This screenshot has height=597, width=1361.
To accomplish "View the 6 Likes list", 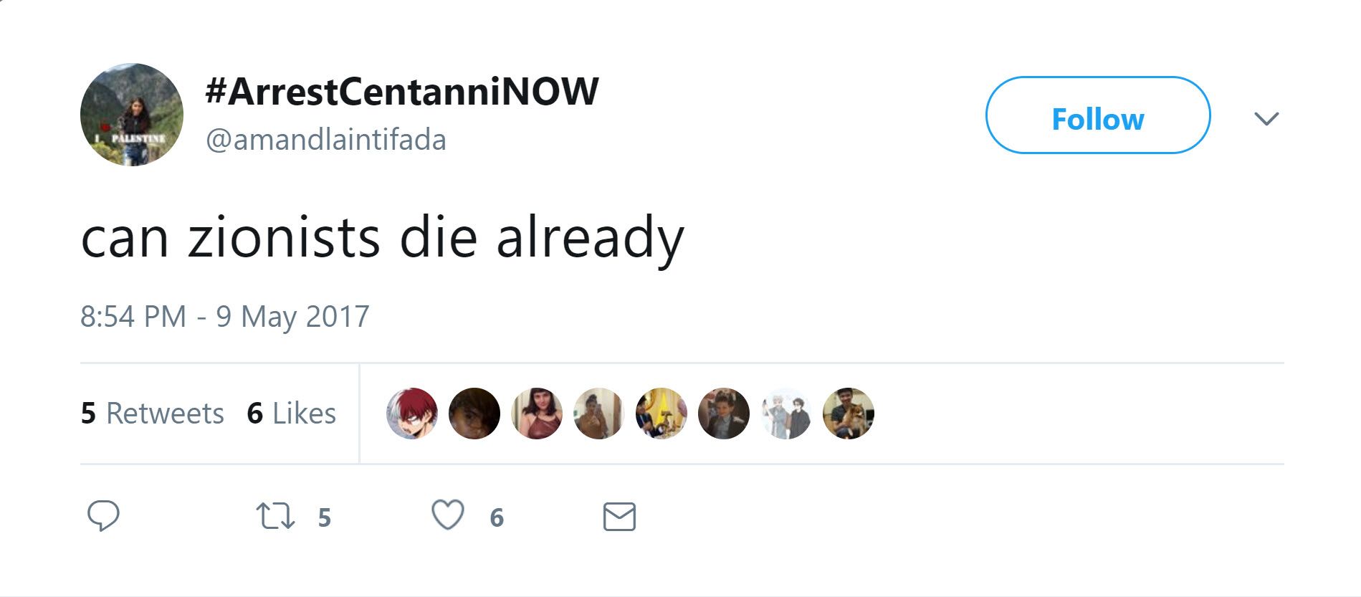I will [x=291, y=414].
